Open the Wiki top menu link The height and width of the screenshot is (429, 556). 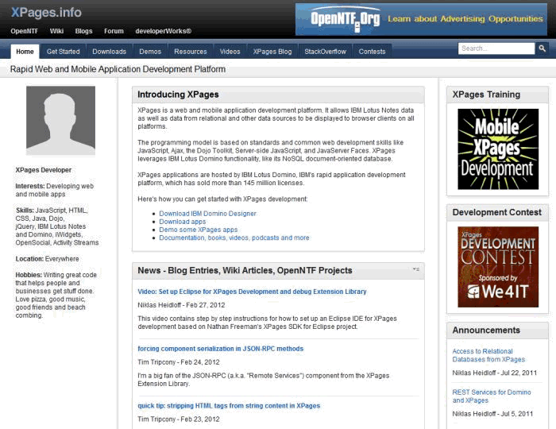pyautogui.click(x=56, y=31)
